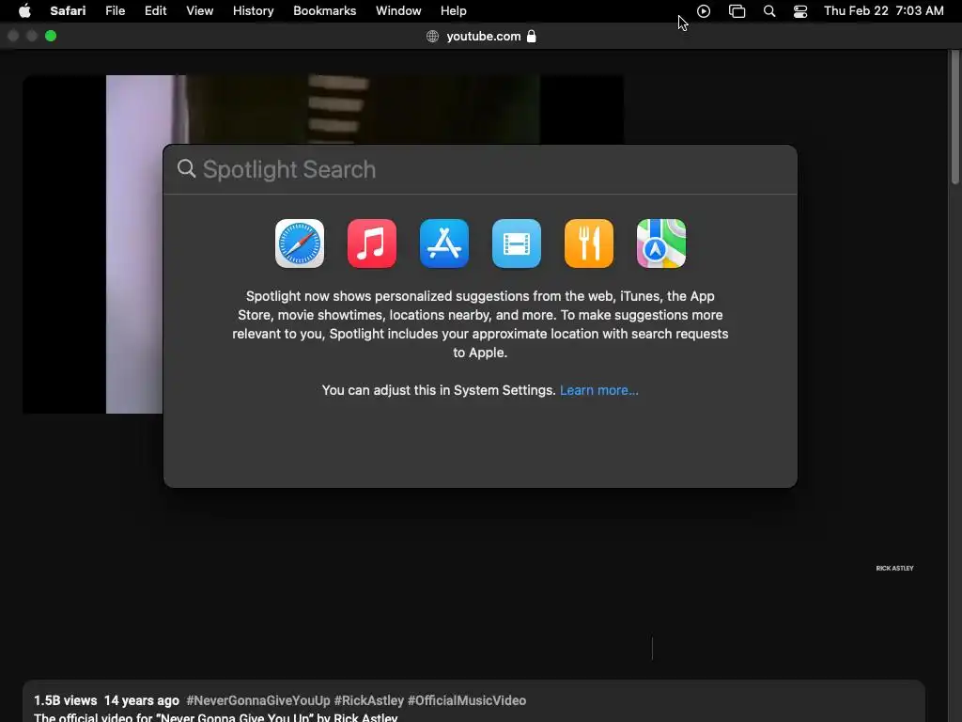
Task: Select the orange restaurants fork-and-knife icon
Action: [x=589, y=243]
